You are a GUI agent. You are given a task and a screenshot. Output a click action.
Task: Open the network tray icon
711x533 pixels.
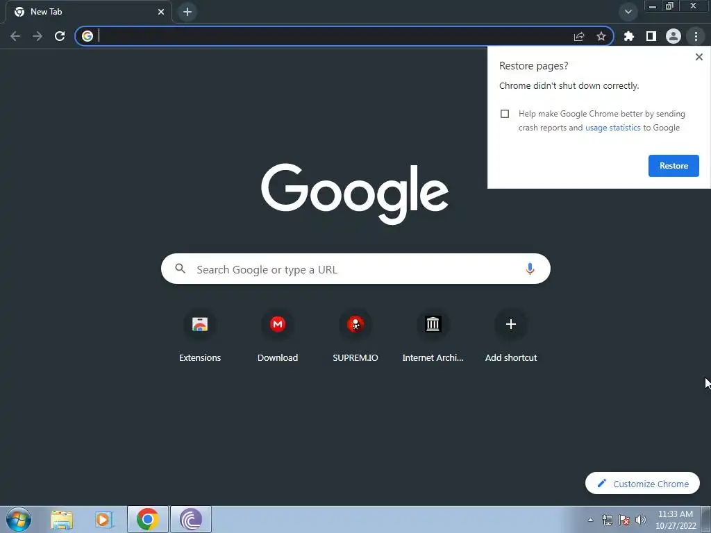(x=607, y=521)
